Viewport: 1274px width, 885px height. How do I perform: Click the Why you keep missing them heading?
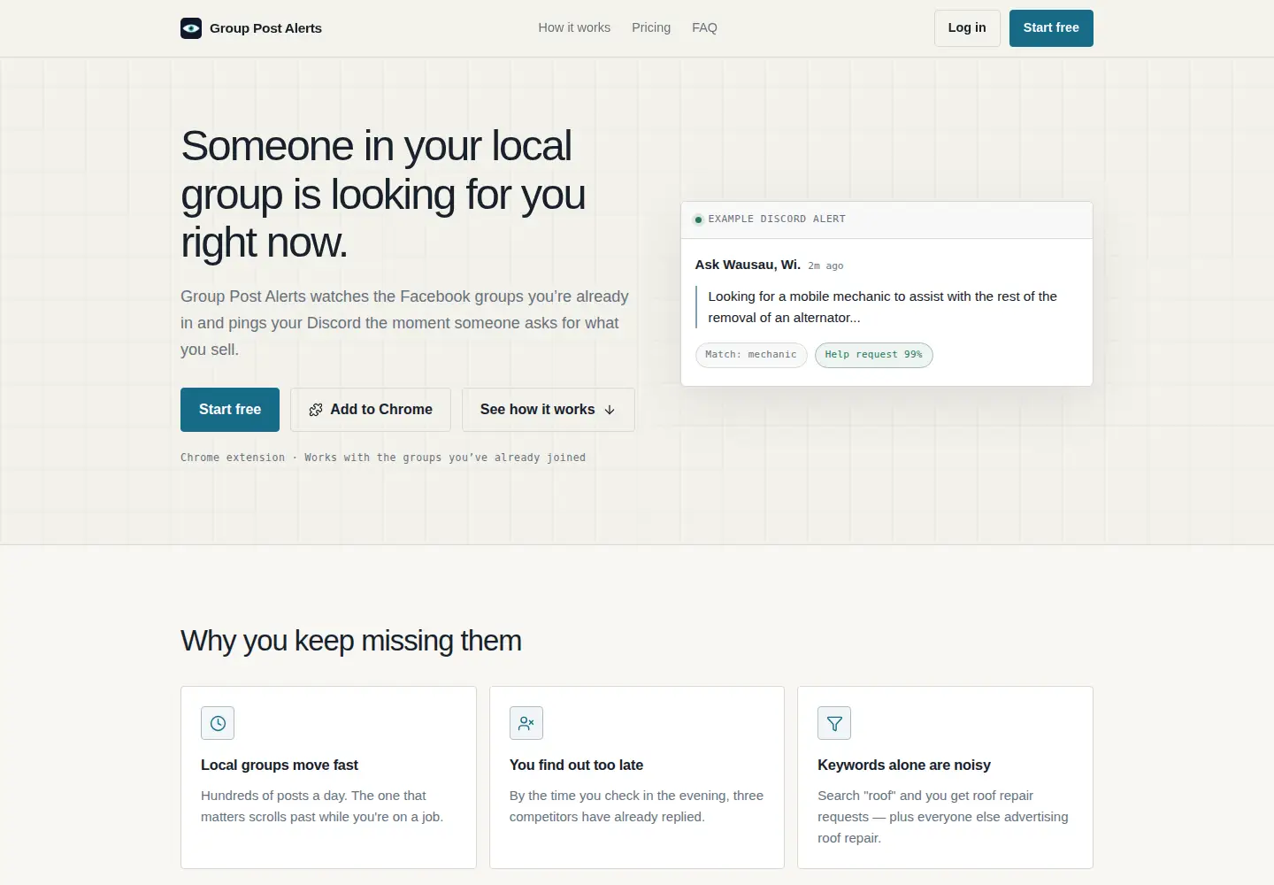coord(351,641)
